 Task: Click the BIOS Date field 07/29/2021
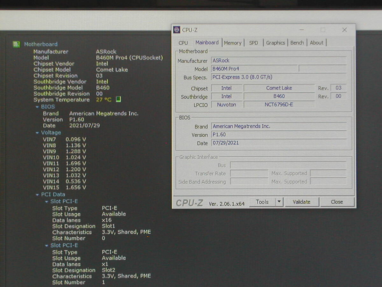tap(279, 143)
